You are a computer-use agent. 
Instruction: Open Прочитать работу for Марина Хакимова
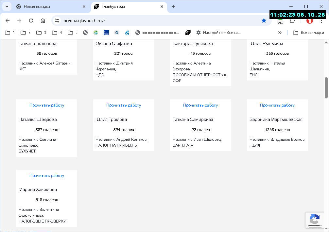46,176
